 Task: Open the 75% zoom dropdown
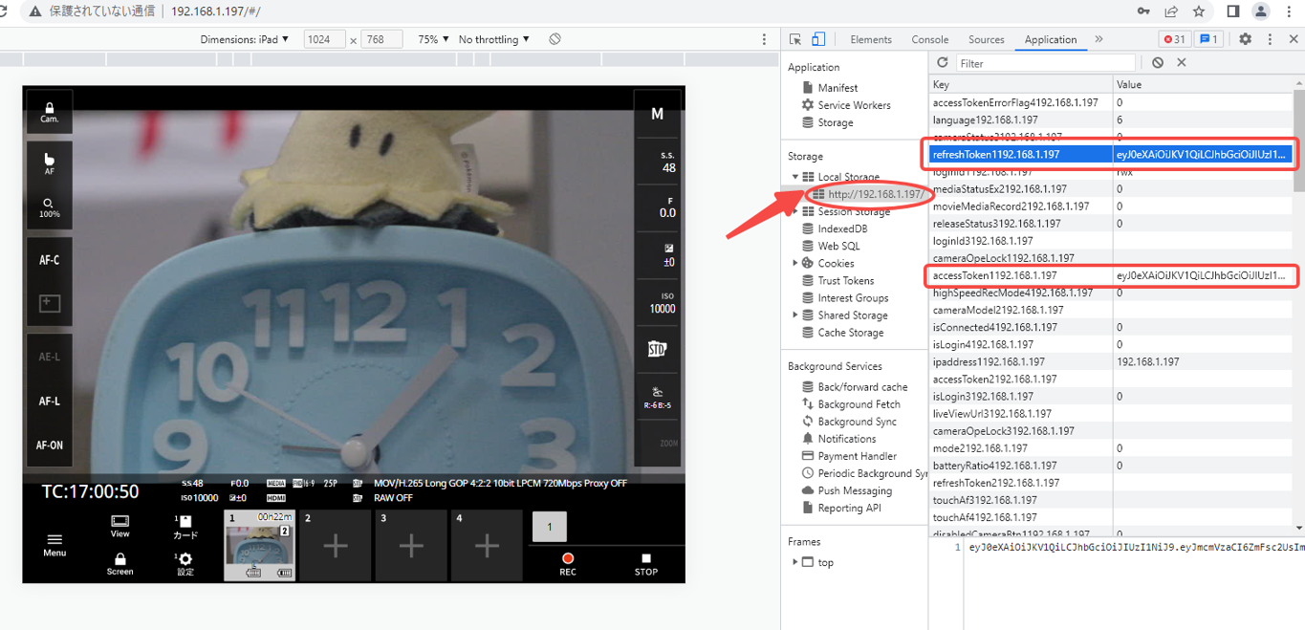(x=434, y=39)
